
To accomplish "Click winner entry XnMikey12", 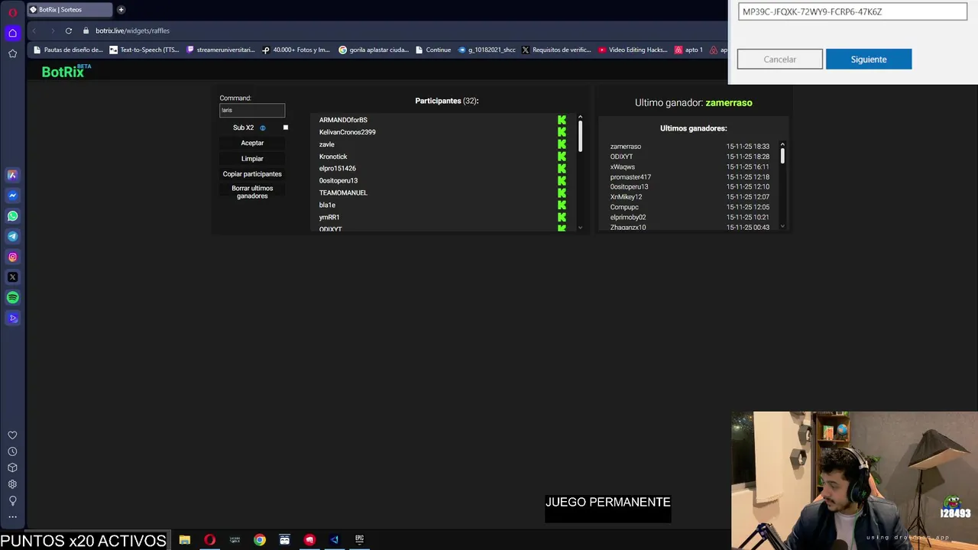I will 626,197.
